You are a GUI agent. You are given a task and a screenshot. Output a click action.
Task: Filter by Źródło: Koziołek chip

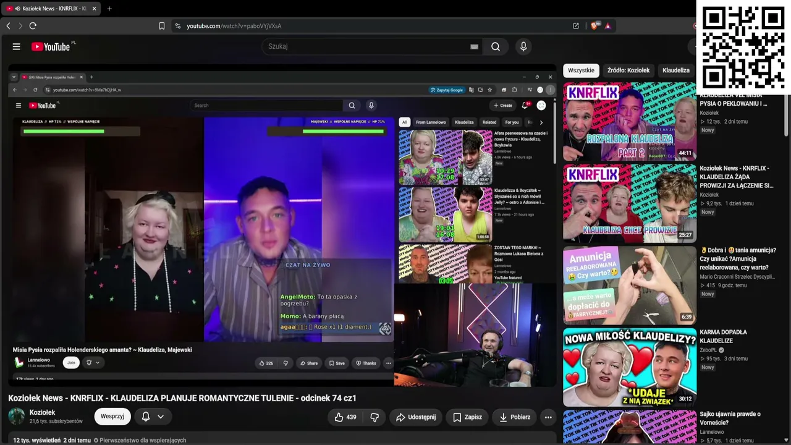click(628, 70)
